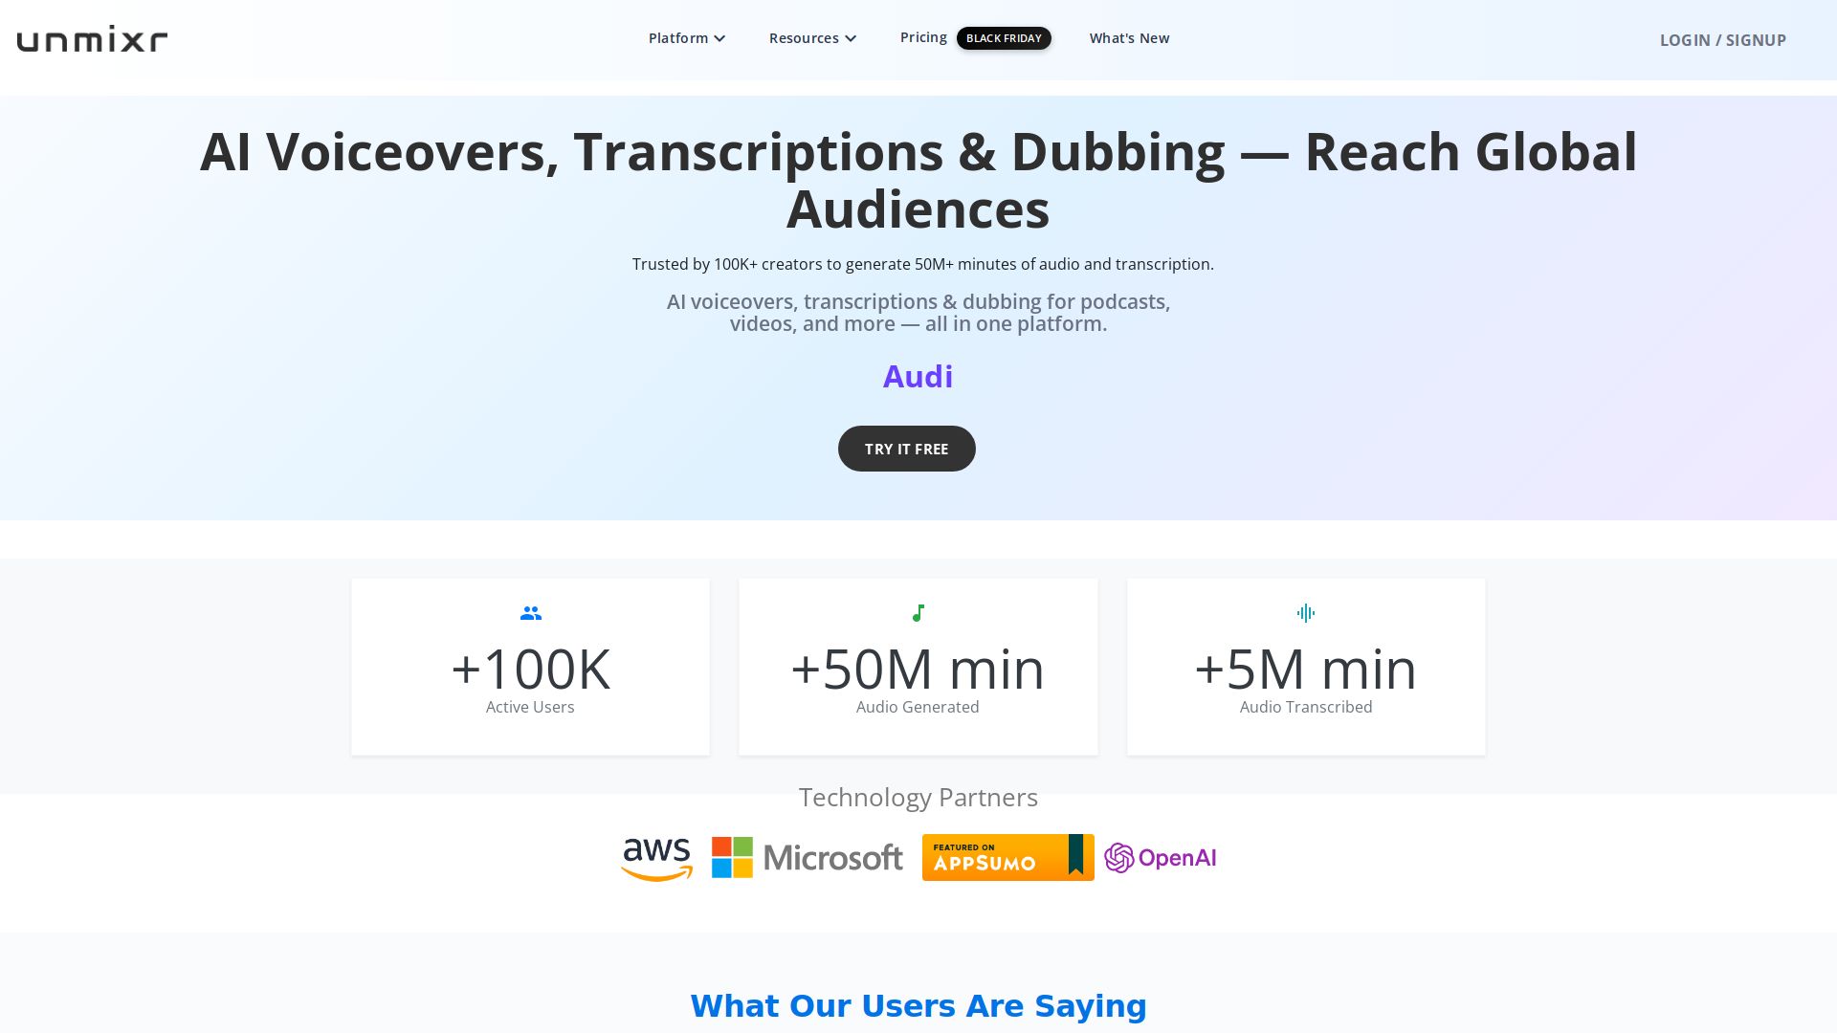
Task: Click the BLACK FRIDAY badge
Action: coord(1004,38)
